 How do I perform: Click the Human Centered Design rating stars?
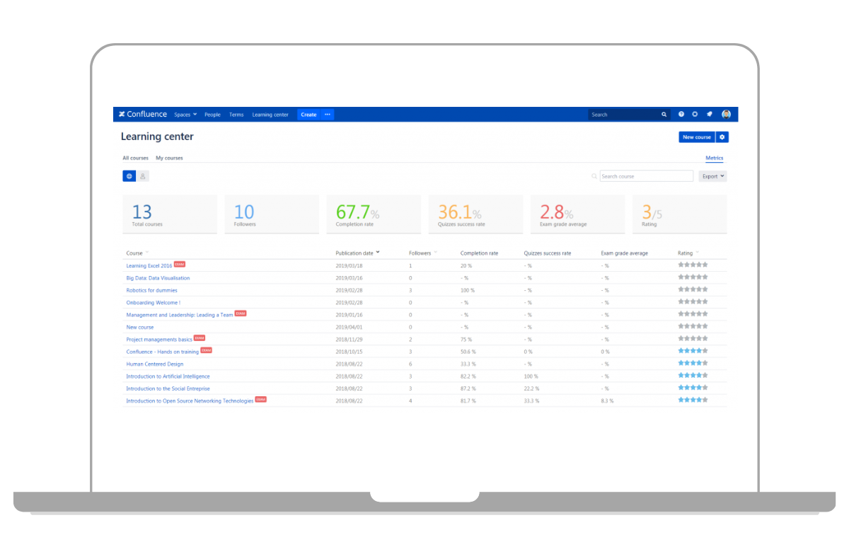click(x=693, y=363)
